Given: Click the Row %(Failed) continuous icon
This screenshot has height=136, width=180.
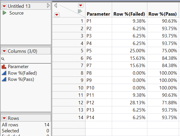Looking at the screenshot, I should point(4,73).
